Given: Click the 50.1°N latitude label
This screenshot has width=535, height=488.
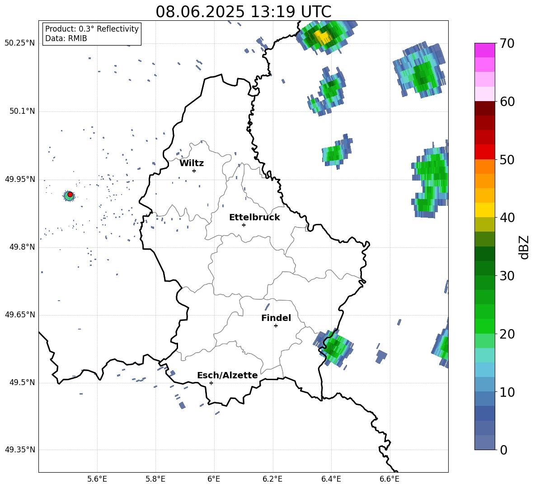Looking at the screenshot, I should pyautogui.click(x=22, y=111).
